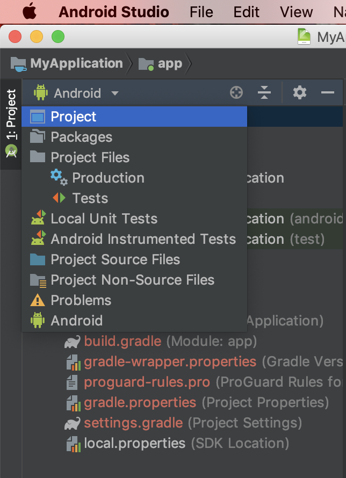Click the Problems warning triangle icon
The width and height of the screenshot is (346, 478).
click(x=38, y=300)
